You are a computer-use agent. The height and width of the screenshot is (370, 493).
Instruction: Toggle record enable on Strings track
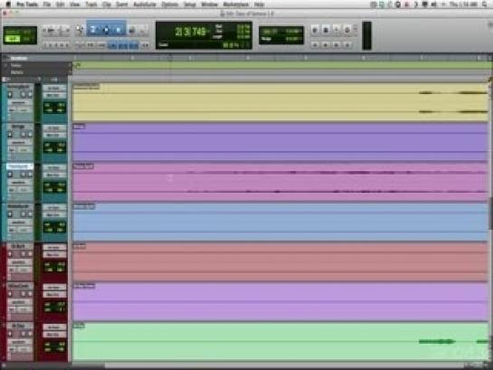[x=10, y=135]
